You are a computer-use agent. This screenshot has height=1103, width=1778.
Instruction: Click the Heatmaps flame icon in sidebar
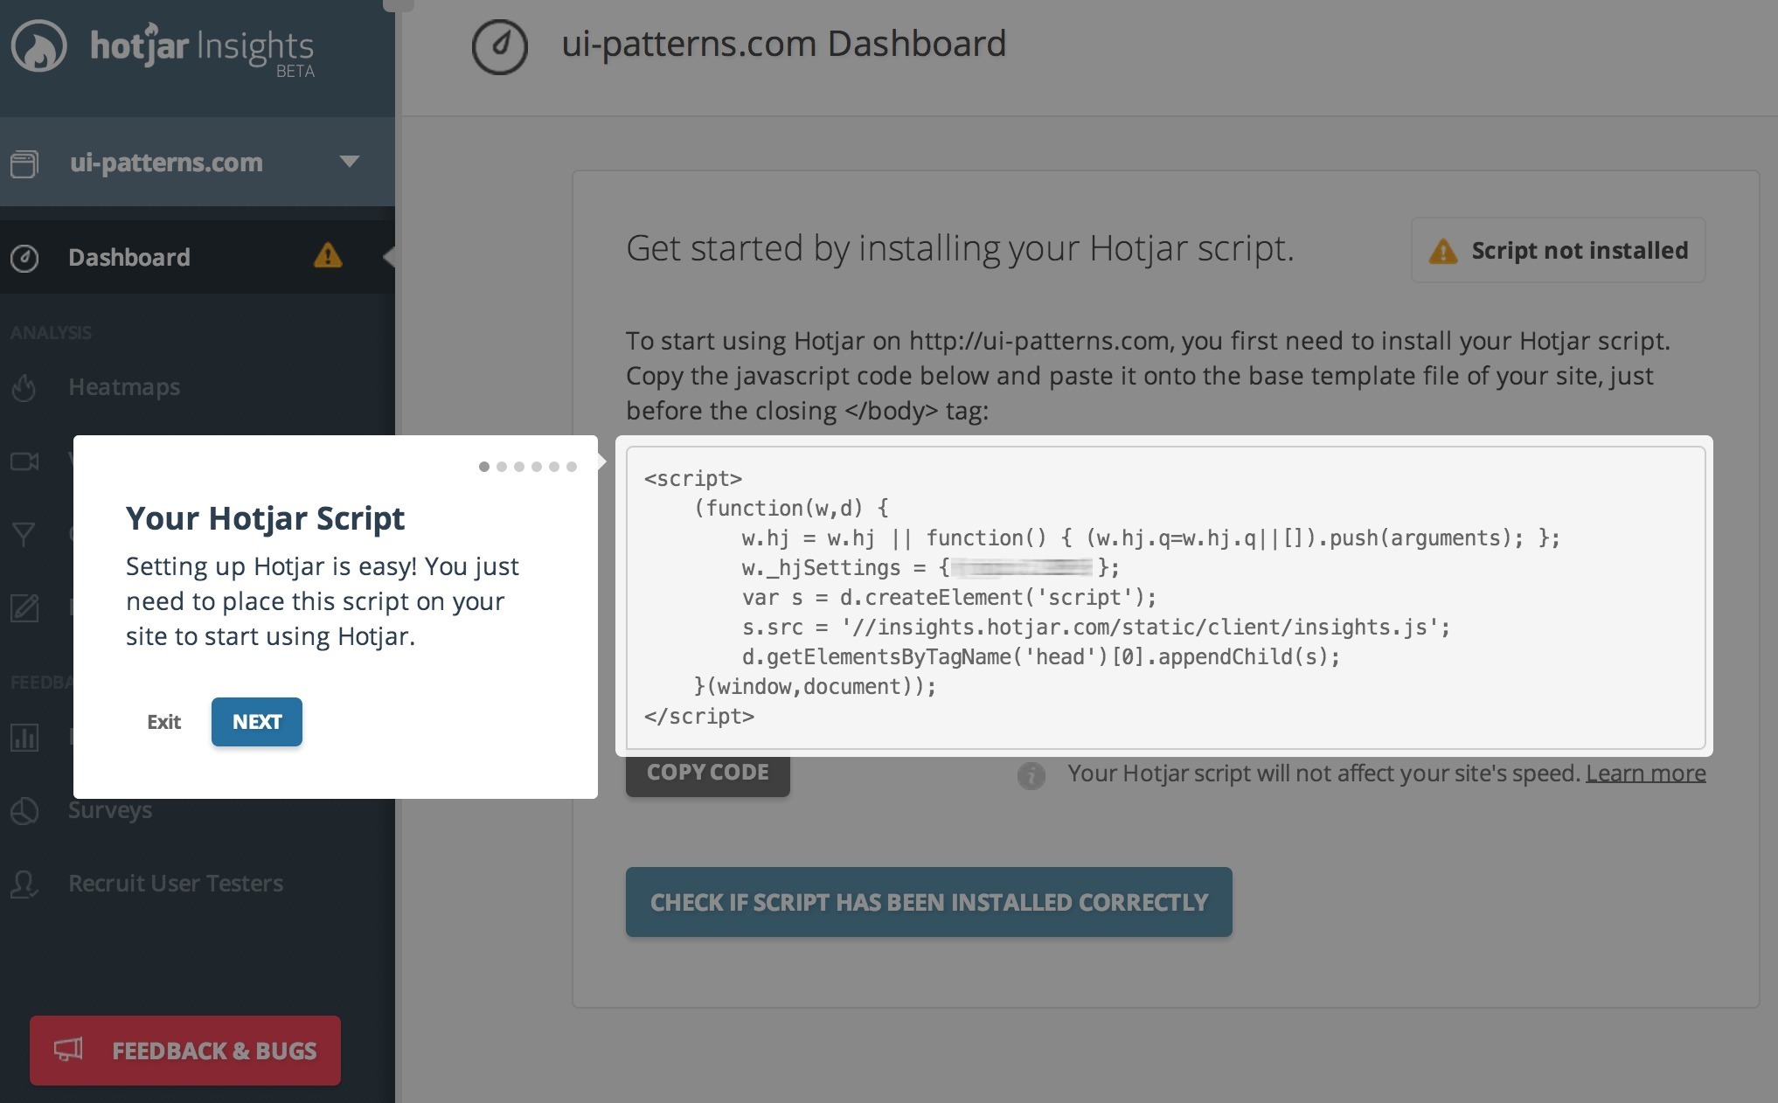[x=24, y=387]
